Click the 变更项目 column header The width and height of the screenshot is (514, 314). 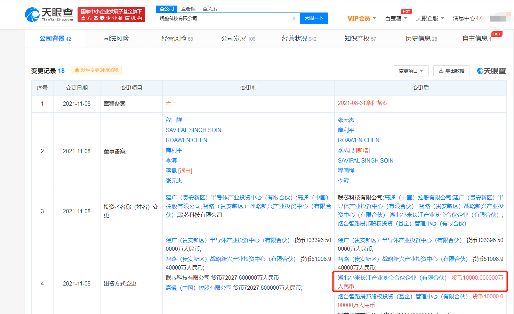[x=131, y=88]
